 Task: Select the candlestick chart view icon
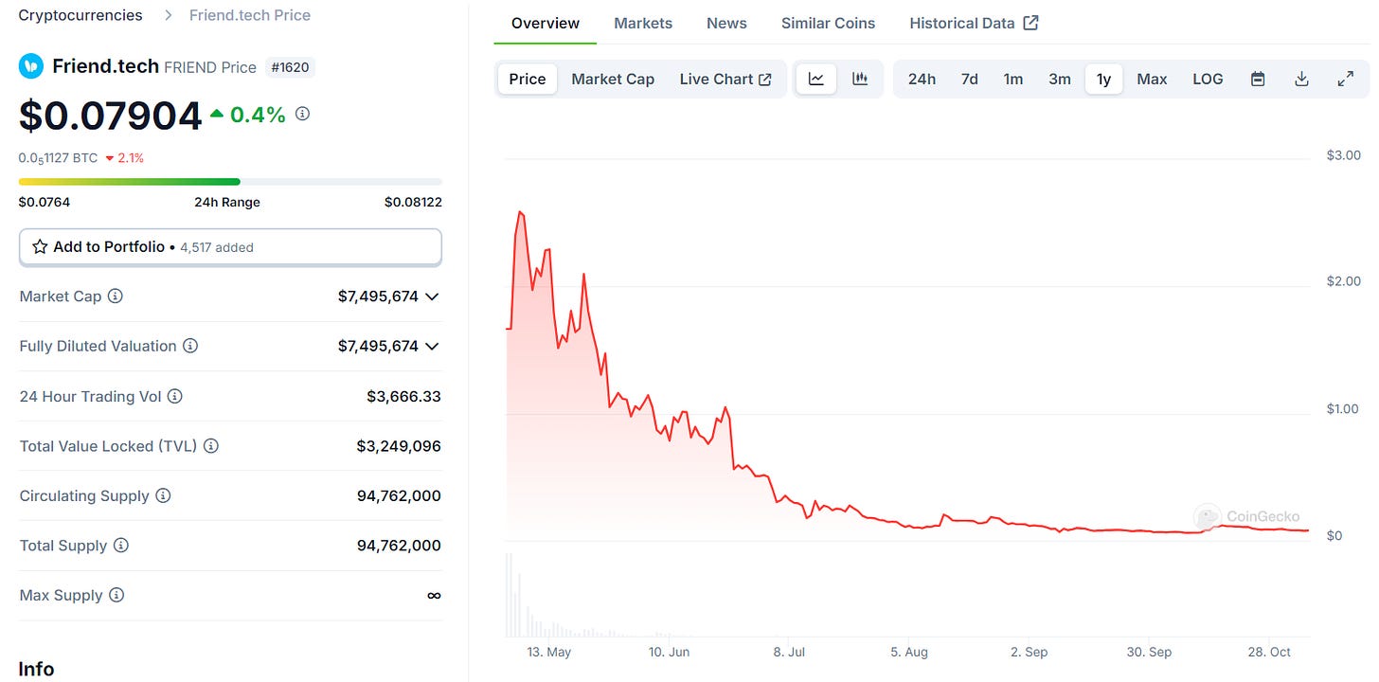pos(860,80)
